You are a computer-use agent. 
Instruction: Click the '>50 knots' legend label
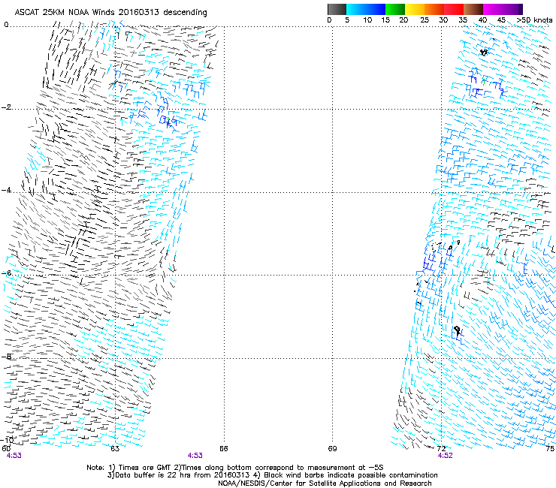[x=534, y=20]
